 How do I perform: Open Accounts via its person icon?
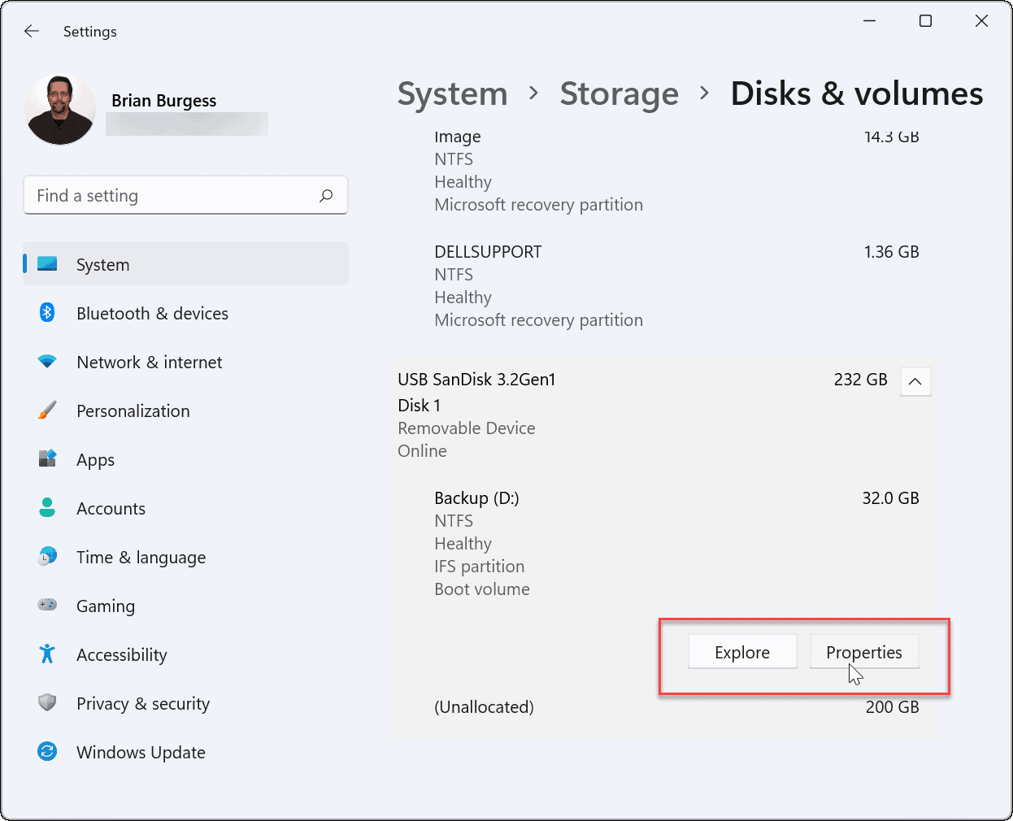click(46, 508)
